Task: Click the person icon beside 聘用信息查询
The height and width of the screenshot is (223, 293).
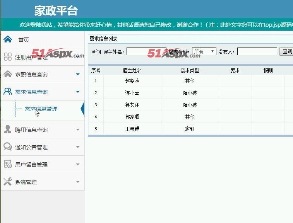Action: pyautogui.click(x=8, y=129)
